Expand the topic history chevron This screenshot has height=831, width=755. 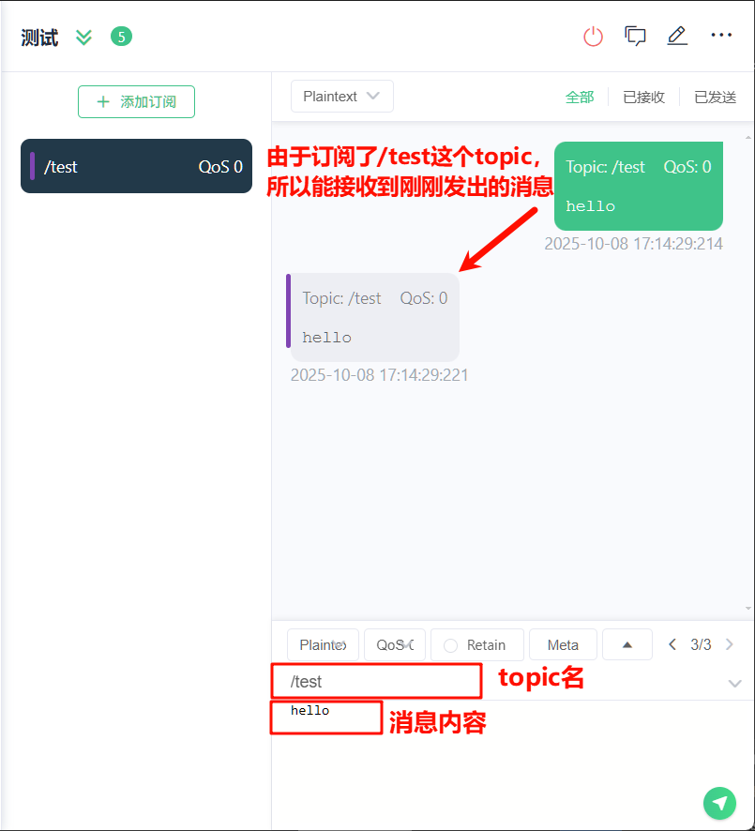(734, 683)
